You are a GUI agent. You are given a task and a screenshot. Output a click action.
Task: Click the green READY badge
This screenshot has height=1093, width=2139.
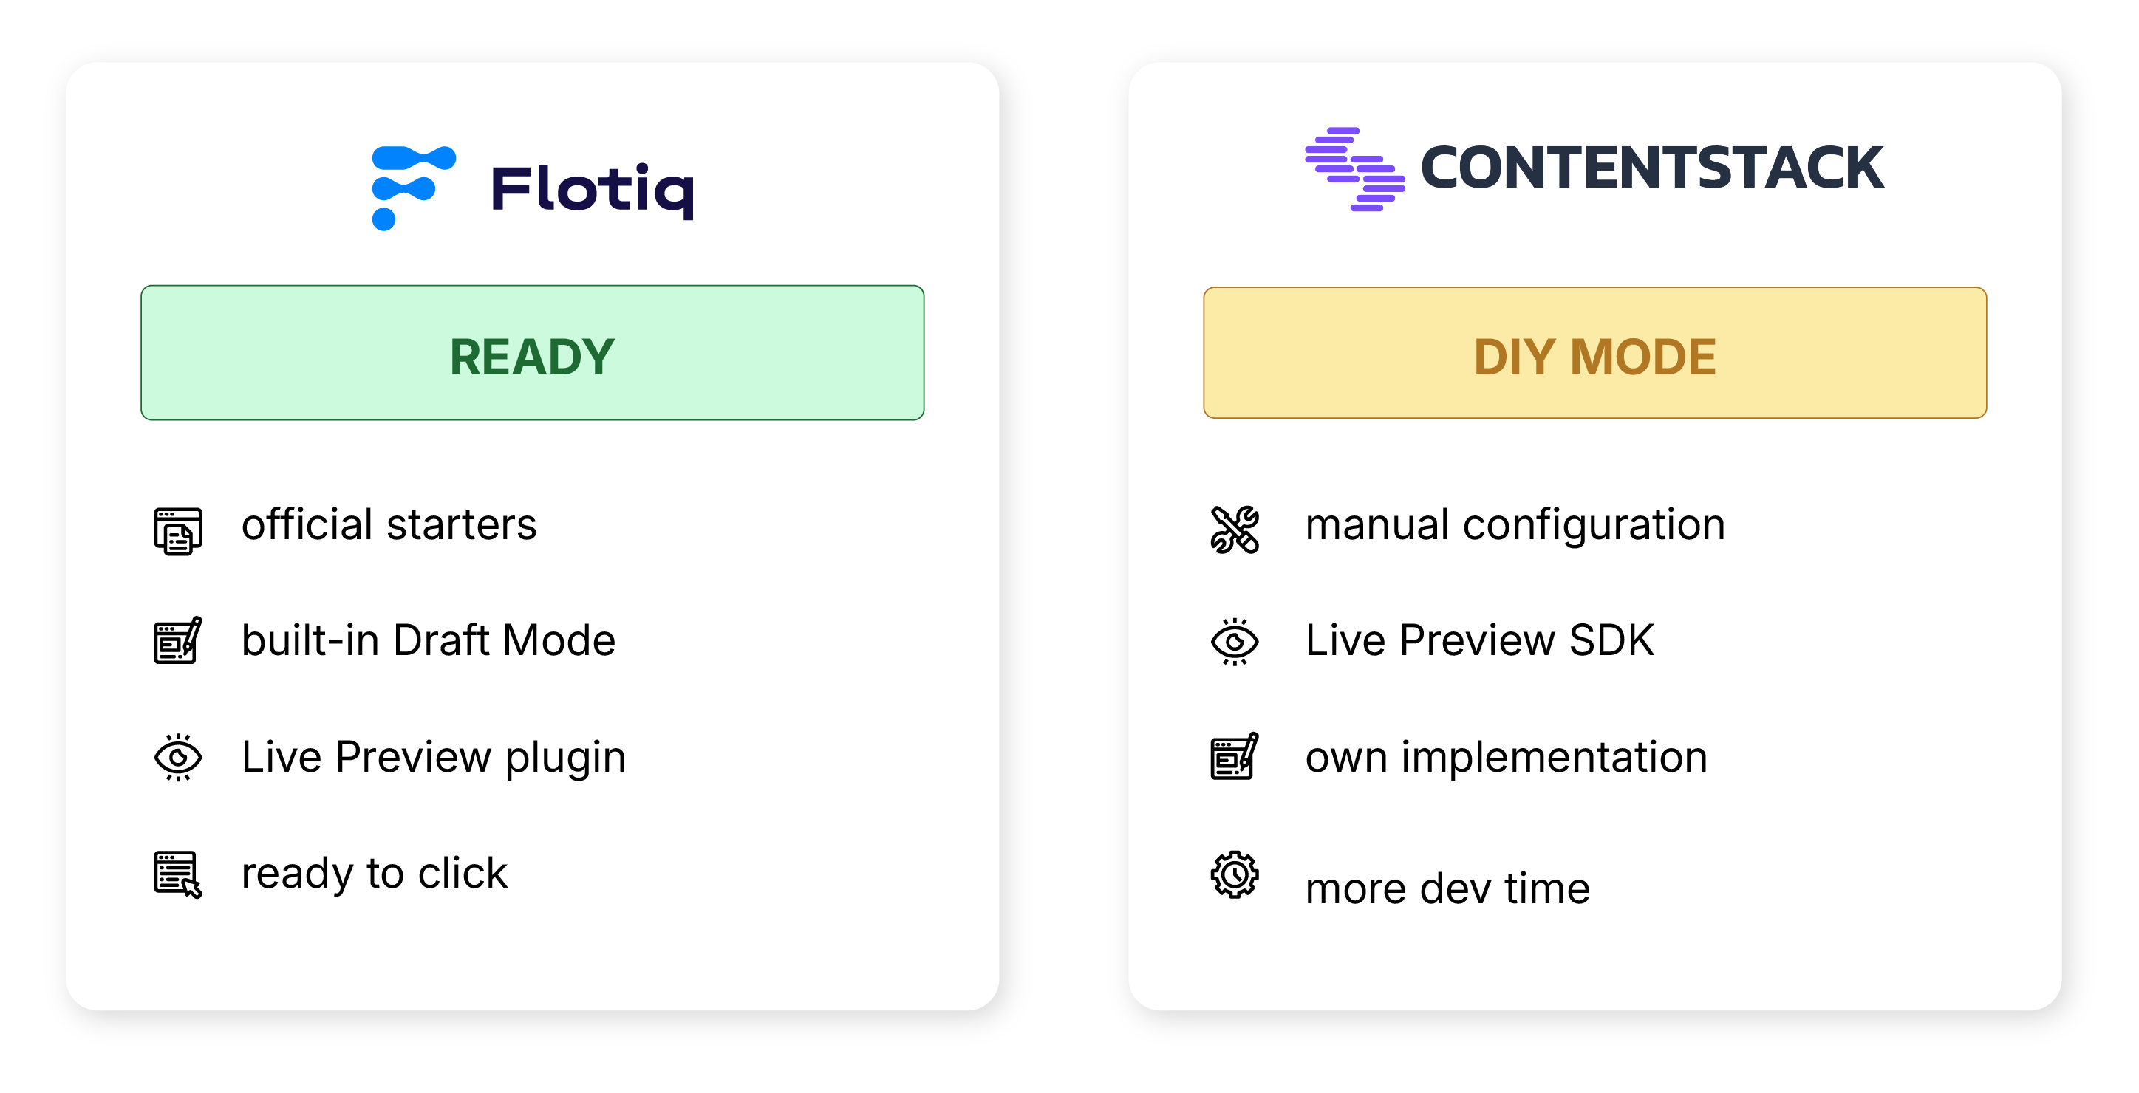pos(532,353)
